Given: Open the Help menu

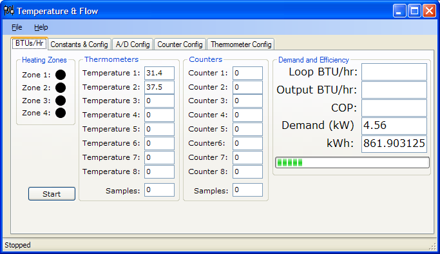Looking at the screenshot, I should click(41, 27).
